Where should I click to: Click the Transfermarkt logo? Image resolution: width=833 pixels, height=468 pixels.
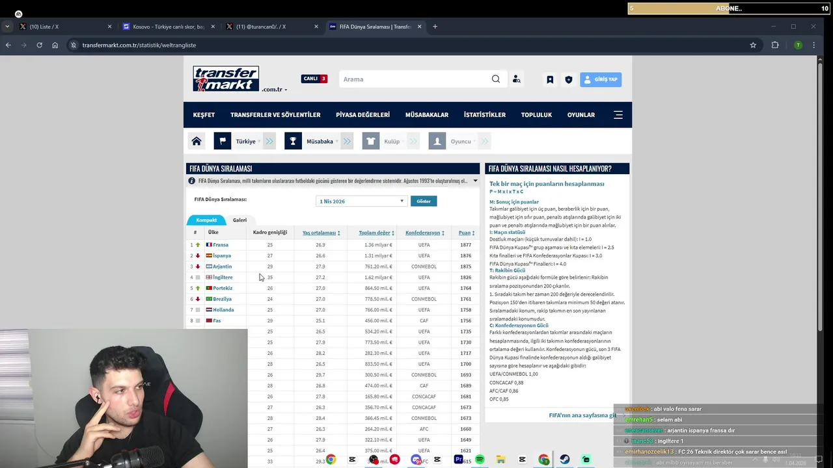click(226, 79)
